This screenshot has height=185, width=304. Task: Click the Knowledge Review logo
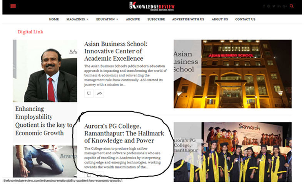pos(152,7)
